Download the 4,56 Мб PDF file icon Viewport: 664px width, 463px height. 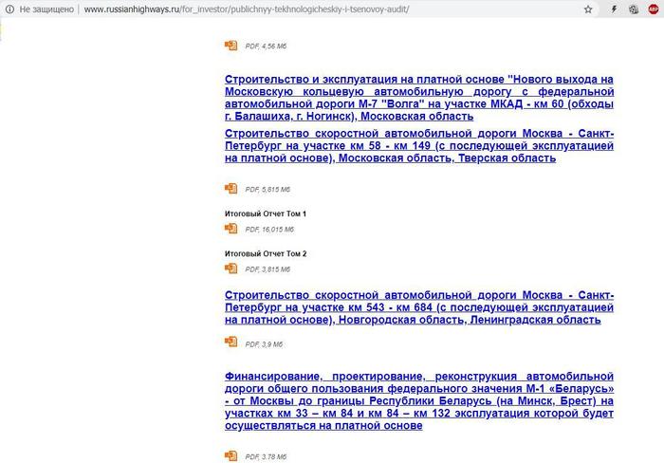[231, 45]
